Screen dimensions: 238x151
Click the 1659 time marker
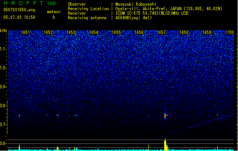207,32
